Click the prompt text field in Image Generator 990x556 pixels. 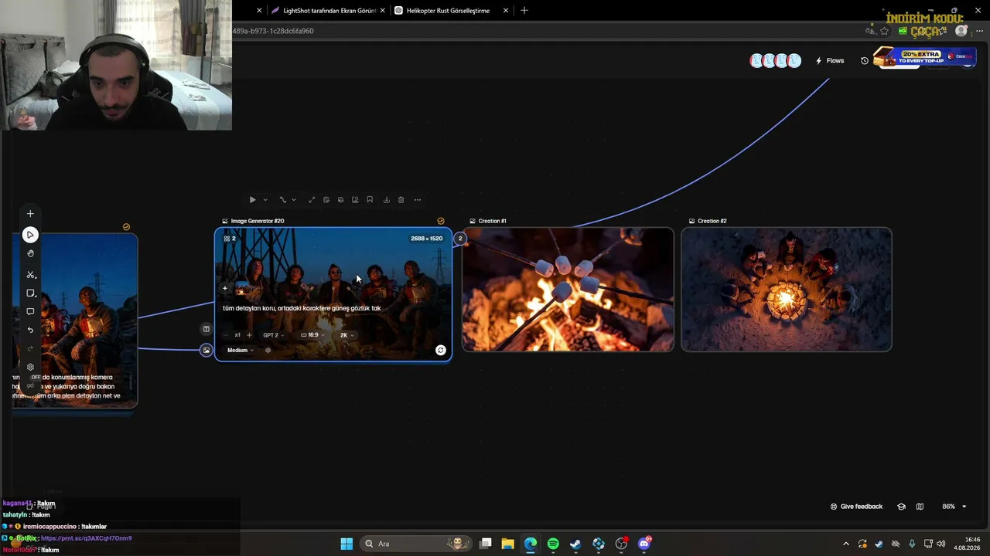(x=302, y=308)
